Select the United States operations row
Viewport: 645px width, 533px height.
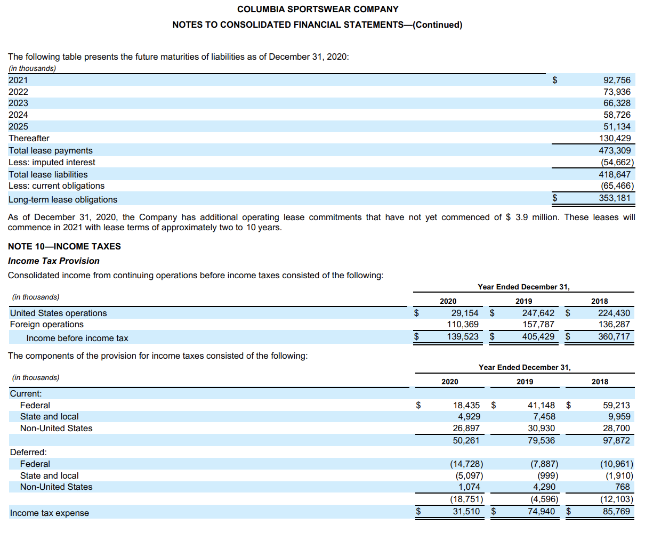58,313
